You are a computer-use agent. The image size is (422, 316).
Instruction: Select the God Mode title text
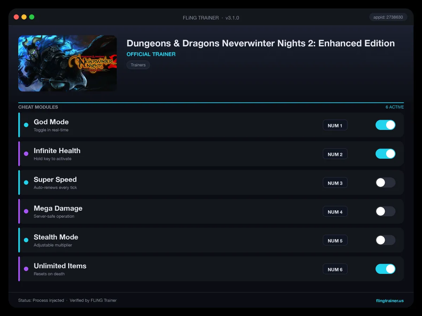click(x=51, y=122)
